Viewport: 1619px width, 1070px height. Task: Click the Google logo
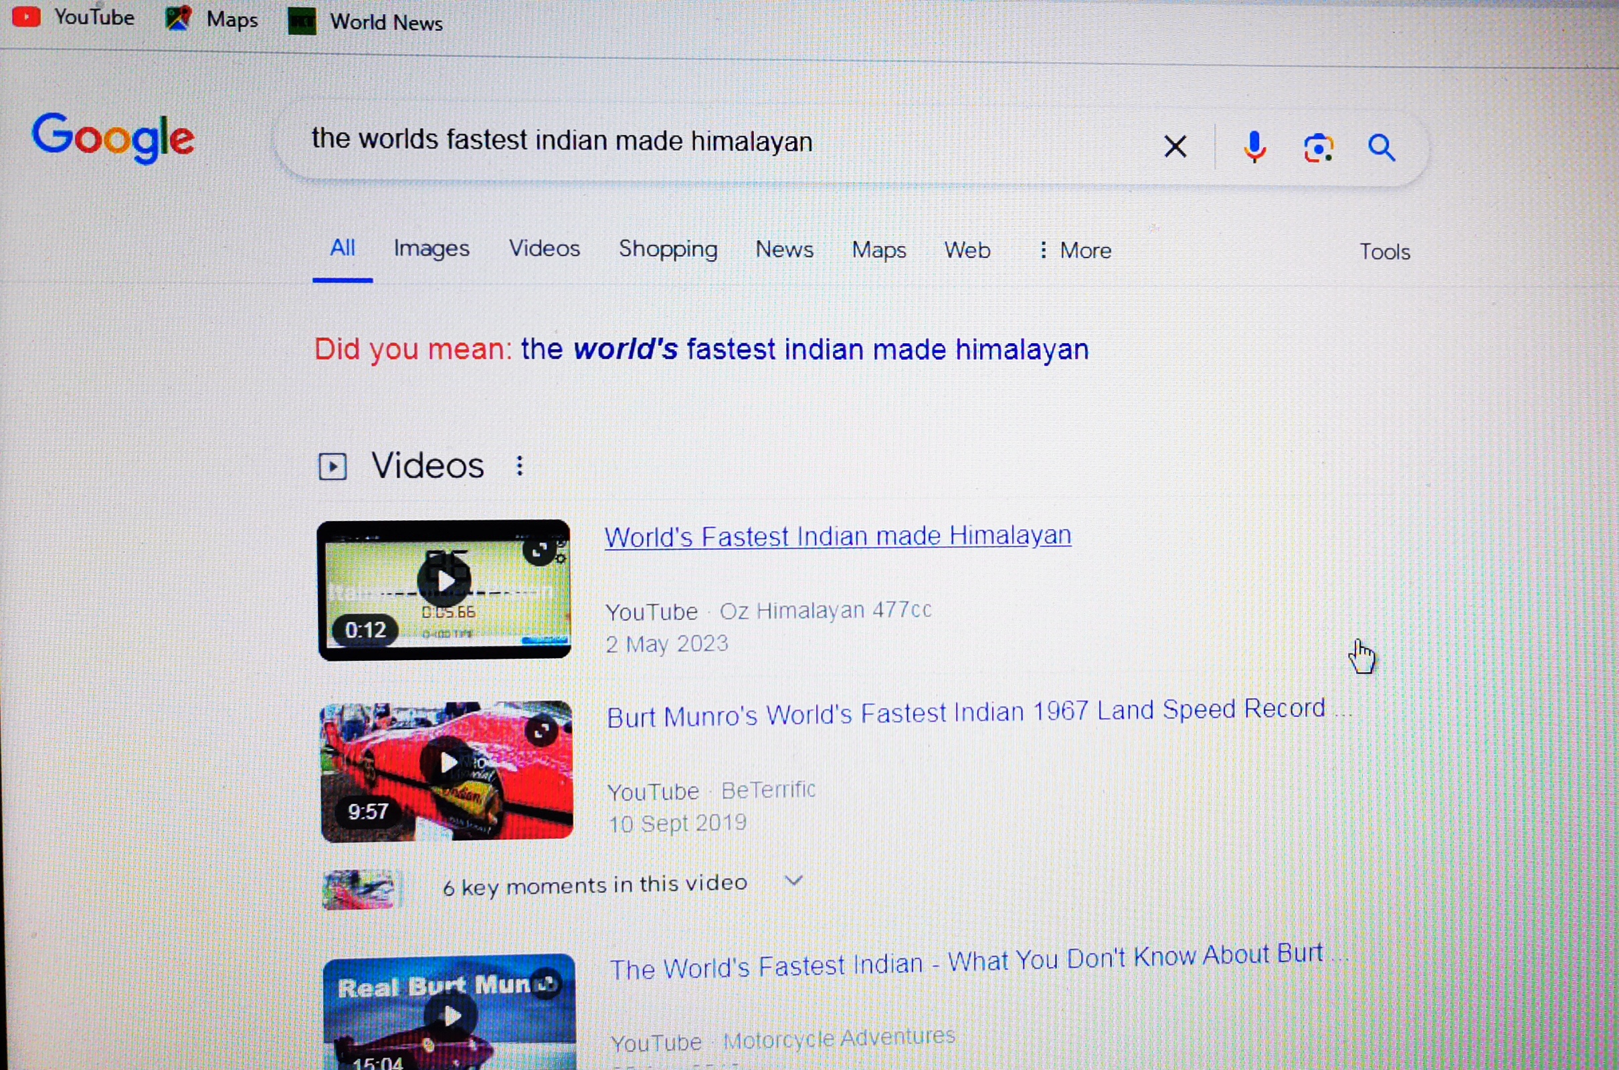(113, 138)
